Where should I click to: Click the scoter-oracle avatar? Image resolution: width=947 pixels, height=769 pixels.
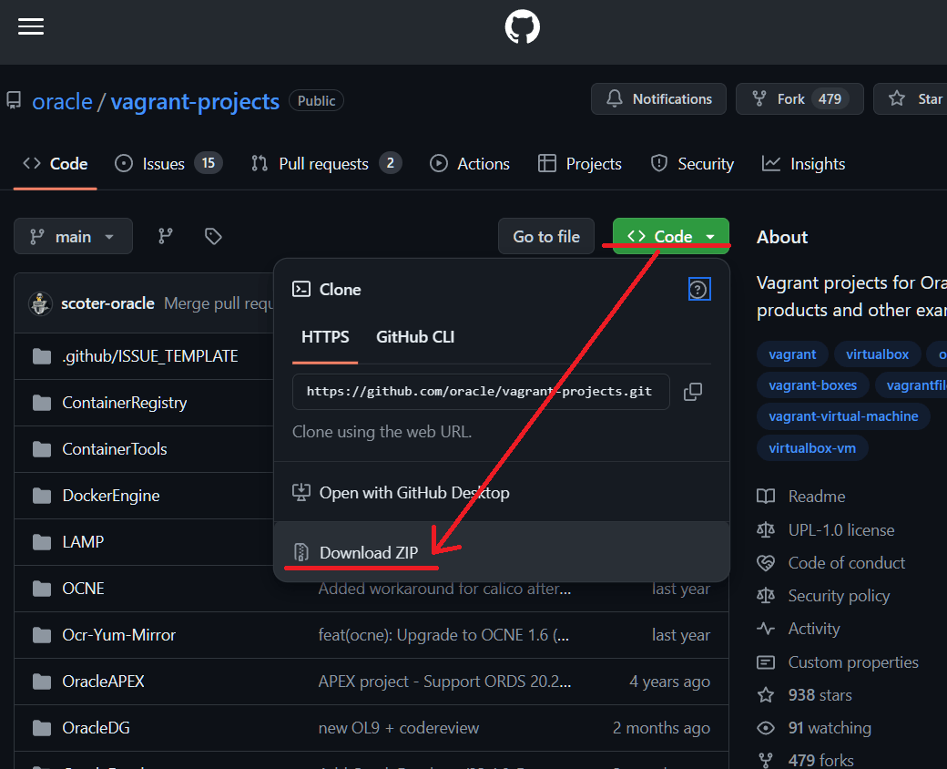40,302
